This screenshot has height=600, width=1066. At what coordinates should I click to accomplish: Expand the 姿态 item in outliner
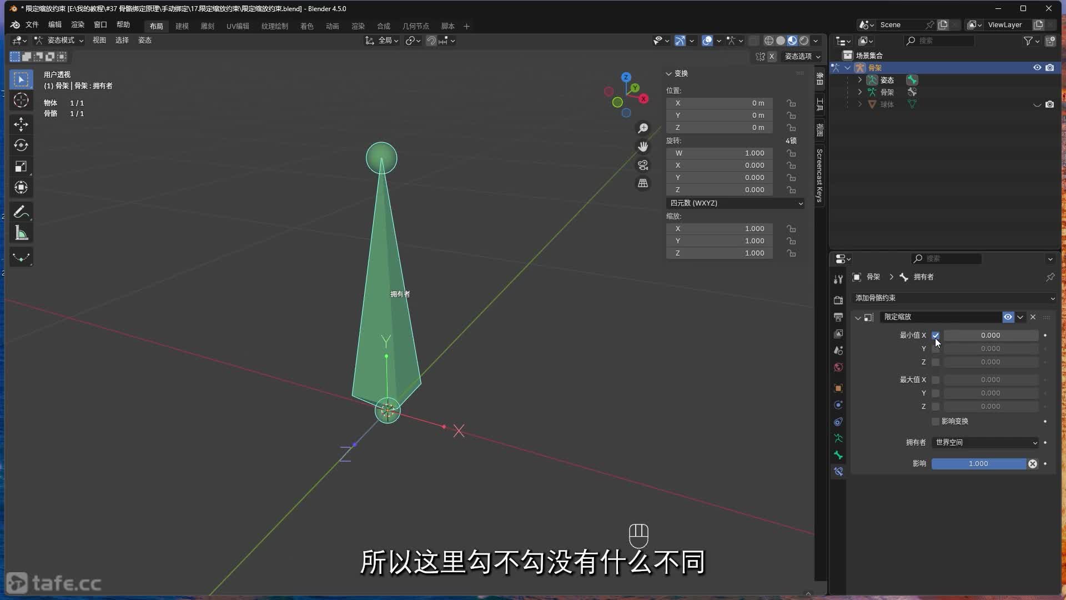[860, 80]
